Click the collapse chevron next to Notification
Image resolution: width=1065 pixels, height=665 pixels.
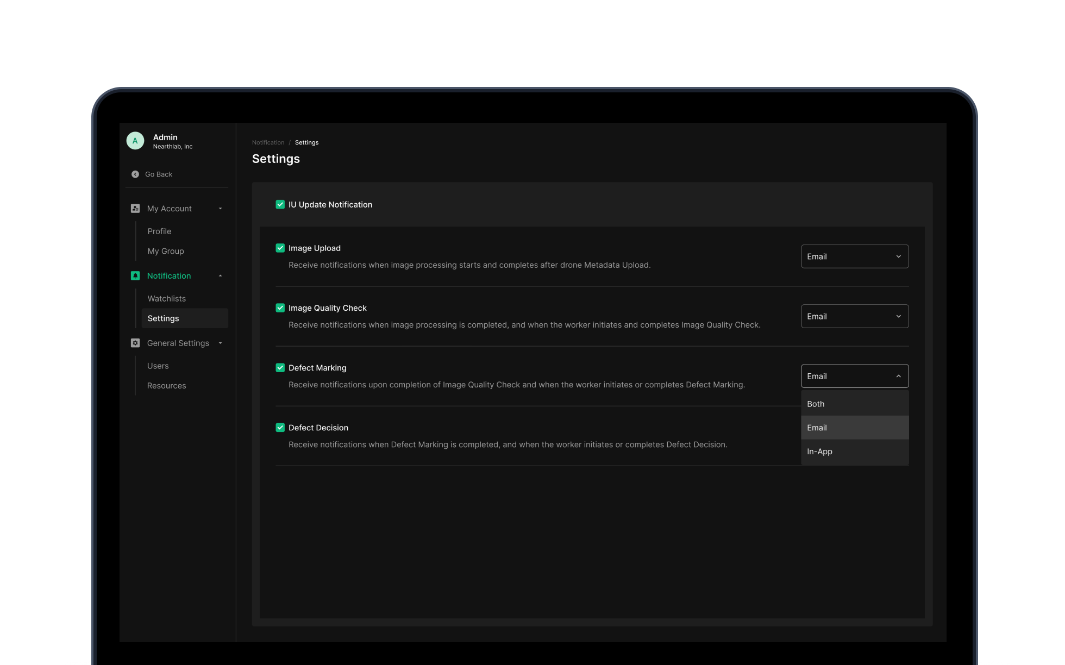click(220, 275)
